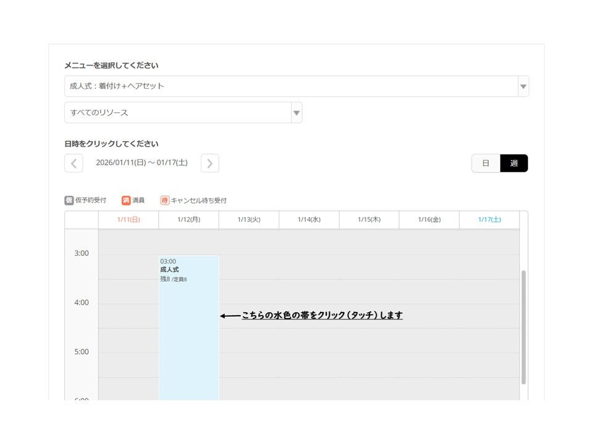The height and width of the screenshot is (444, 593).
Task: Click the 4:00 time label
Action: (82, 302)
